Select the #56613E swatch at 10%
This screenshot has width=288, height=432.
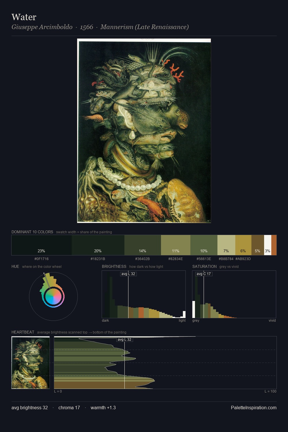click(204, 245)
